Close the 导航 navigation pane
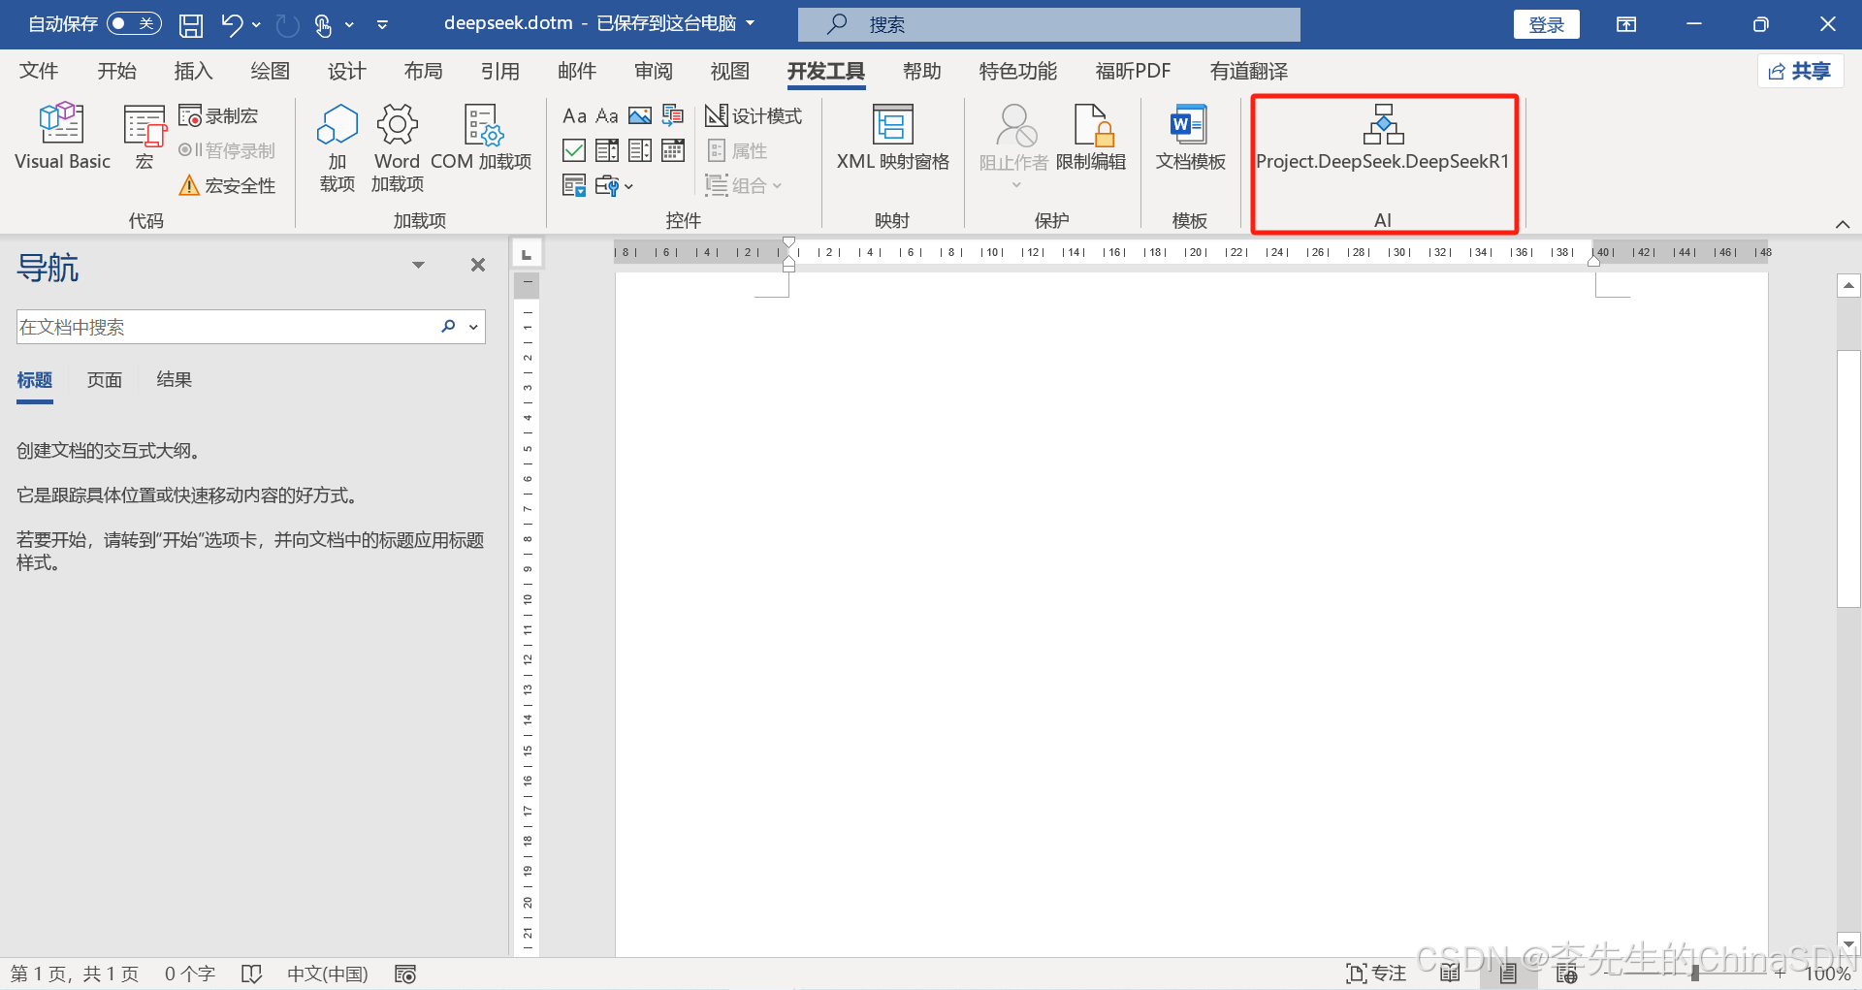This screenshot has height=990, width=1862. (x=478, y=265)
